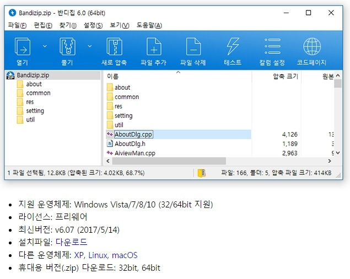
Task: Select the AiviewMan.cpp file name
Action: [x=135, y=153]
